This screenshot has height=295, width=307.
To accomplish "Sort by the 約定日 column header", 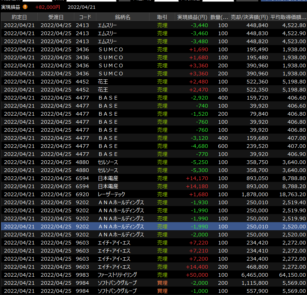I will [19, 17].
